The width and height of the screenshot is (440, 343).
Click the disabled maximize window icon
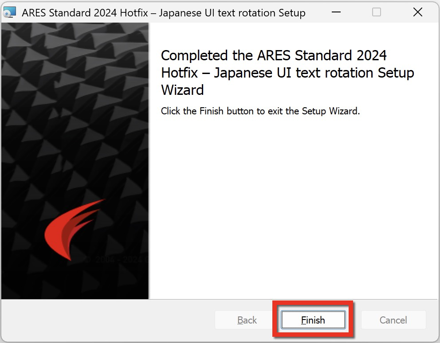coord(376,12)
